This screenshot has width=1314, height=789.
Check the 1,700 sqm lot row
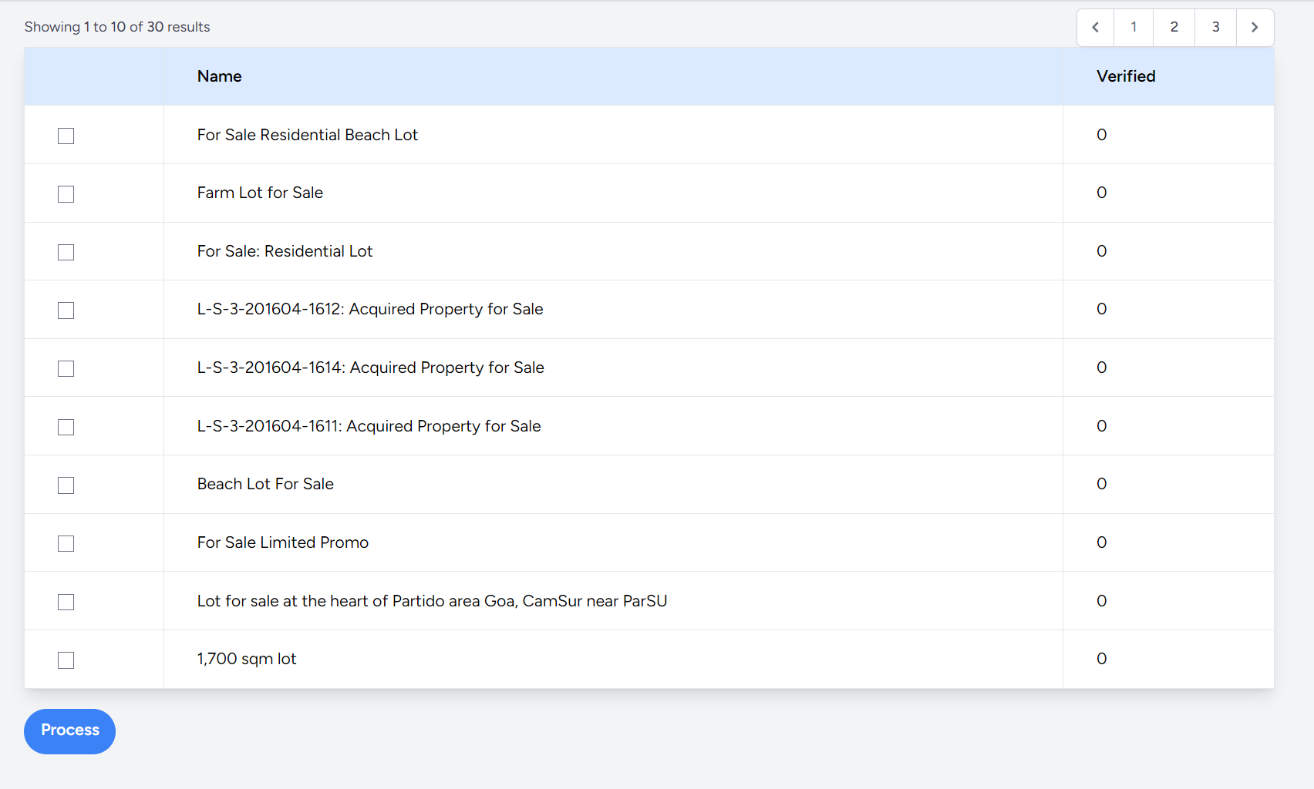(66, 660)
